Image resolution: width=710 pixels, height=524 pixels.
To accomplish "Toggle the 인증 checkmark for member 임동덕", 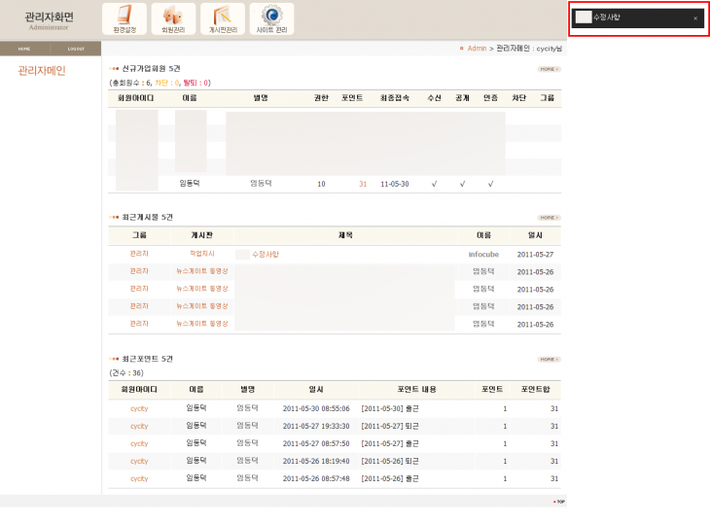I will [x=490, y=184].
